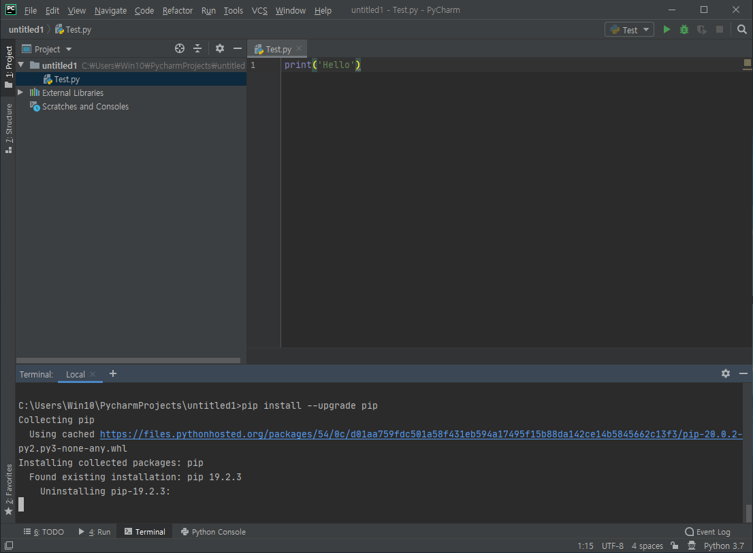Close the Test.py editor tab
The image size is (753, 553).
point(299,48)
